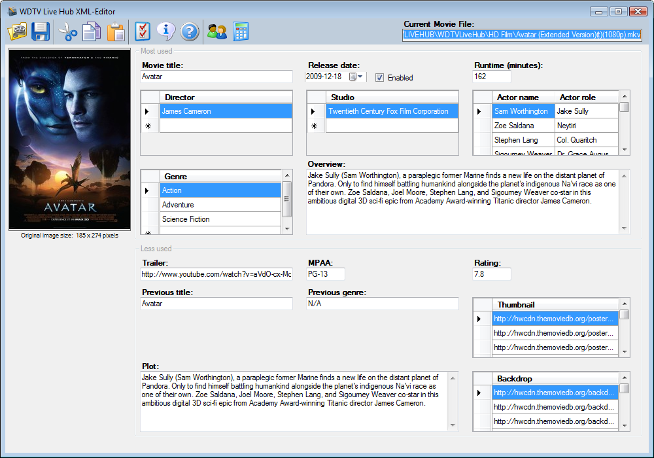
Task: Select the first Backdrop URL row
Action: click(555, 393)
